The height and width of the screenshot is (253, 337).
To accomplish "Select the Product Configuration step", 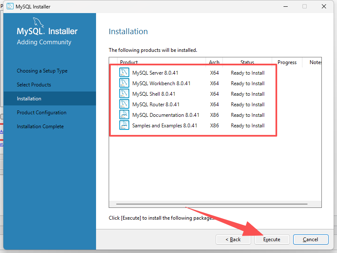I will click(x=42, y=113).
